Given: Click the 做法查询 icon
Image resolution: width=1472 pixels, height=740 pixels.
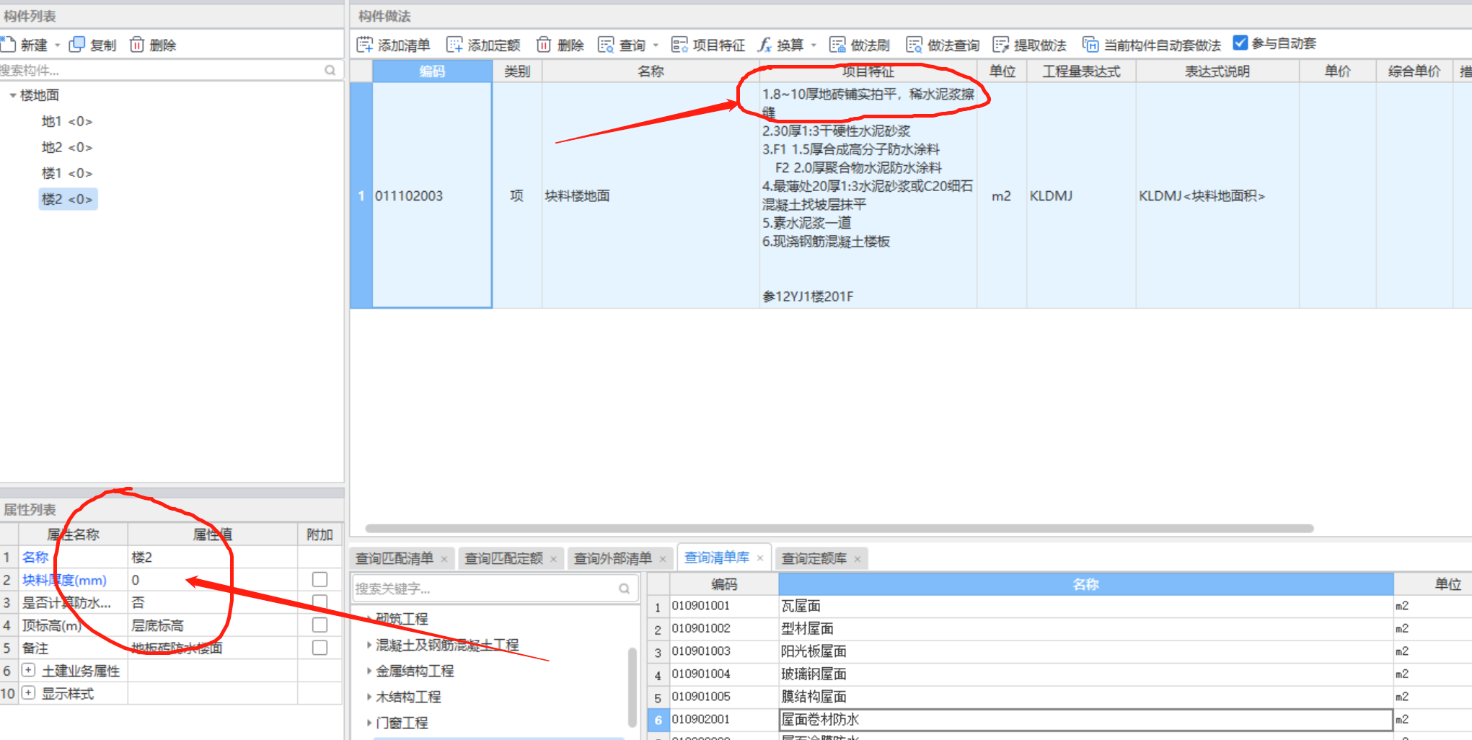Looking at the screenshot, I should pyautogui.click(x=914, y=45).
